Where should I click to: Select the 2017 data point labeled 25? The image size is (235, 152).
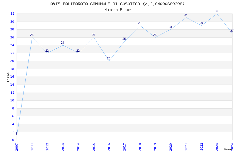pyautogui.click(x=124, y=39)
